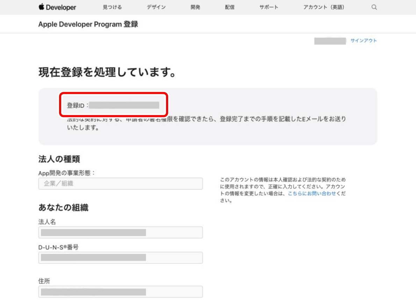Screen dimensions: 416x301
Task: Follow the こちらにお問い合わせ link
Action: pos(312,194)
